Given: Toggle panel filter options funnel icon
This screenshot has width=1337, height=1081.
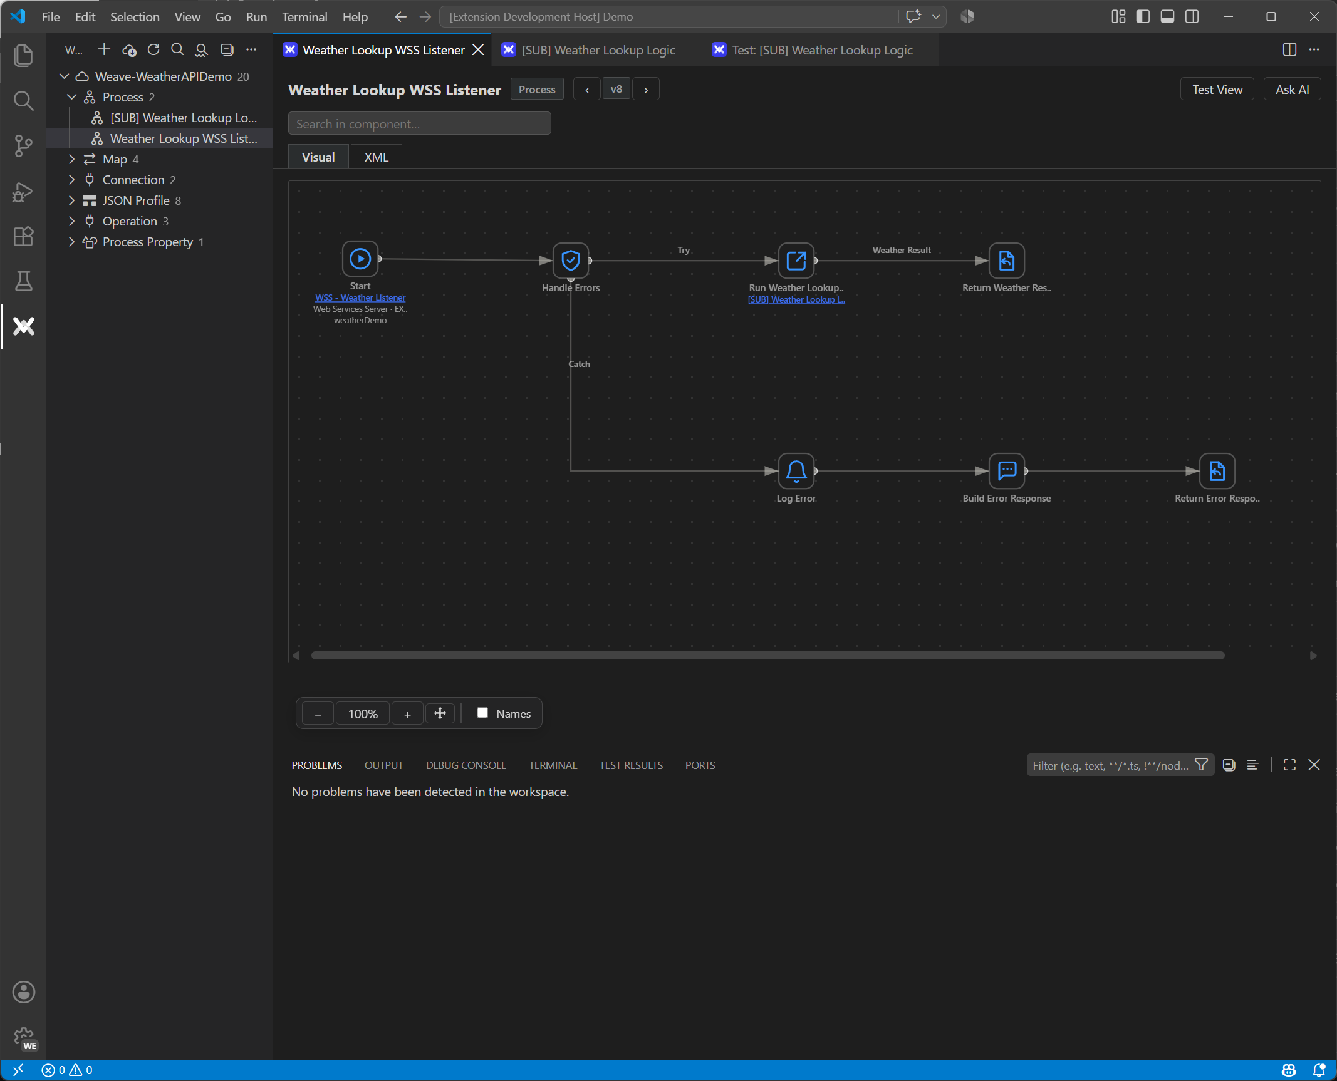Looking at the screenshot, I should click(1201, 765).
